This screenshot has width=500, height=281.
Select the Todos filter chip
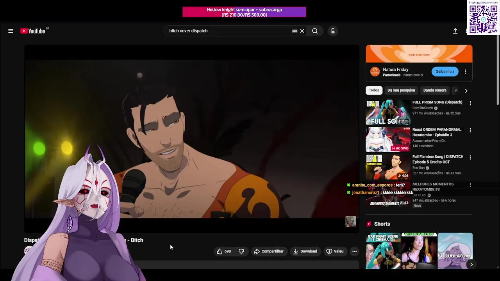click(x=374, y=90)
